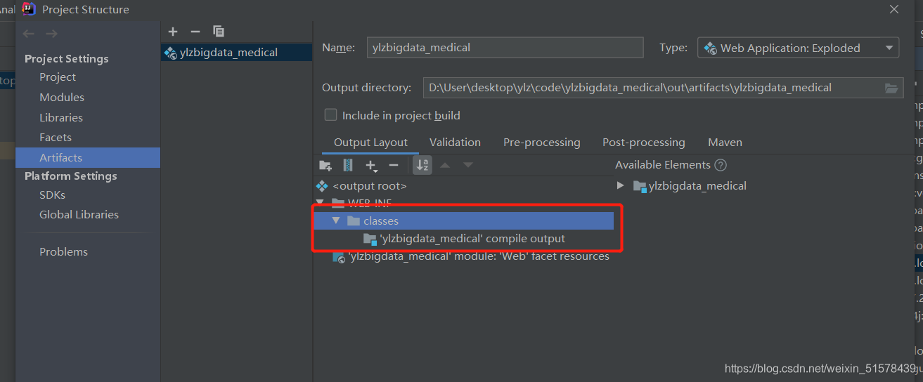The width and height of the screenshot is (923, 382).
Task: Toggle the sort elements by name icon
Action: point(422,165)
